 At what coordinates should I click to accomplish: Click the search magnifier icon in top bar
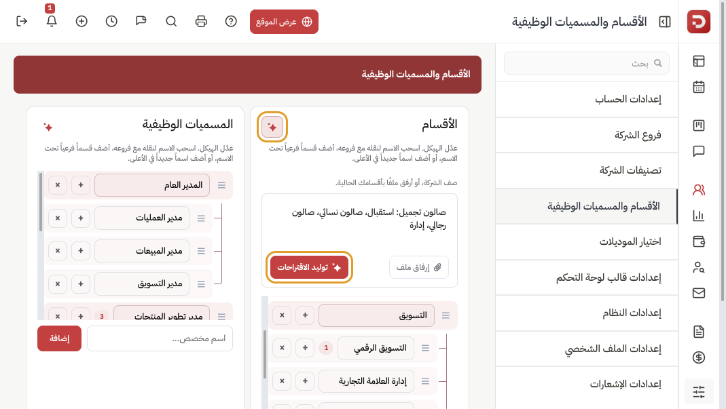171,21
